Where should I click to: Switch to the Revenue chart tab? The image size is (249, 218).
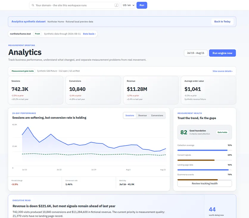(142, 116)
